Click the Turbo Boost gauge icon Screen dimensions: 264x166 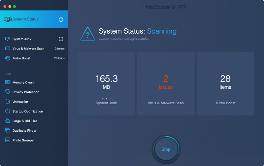click(8, 58)
